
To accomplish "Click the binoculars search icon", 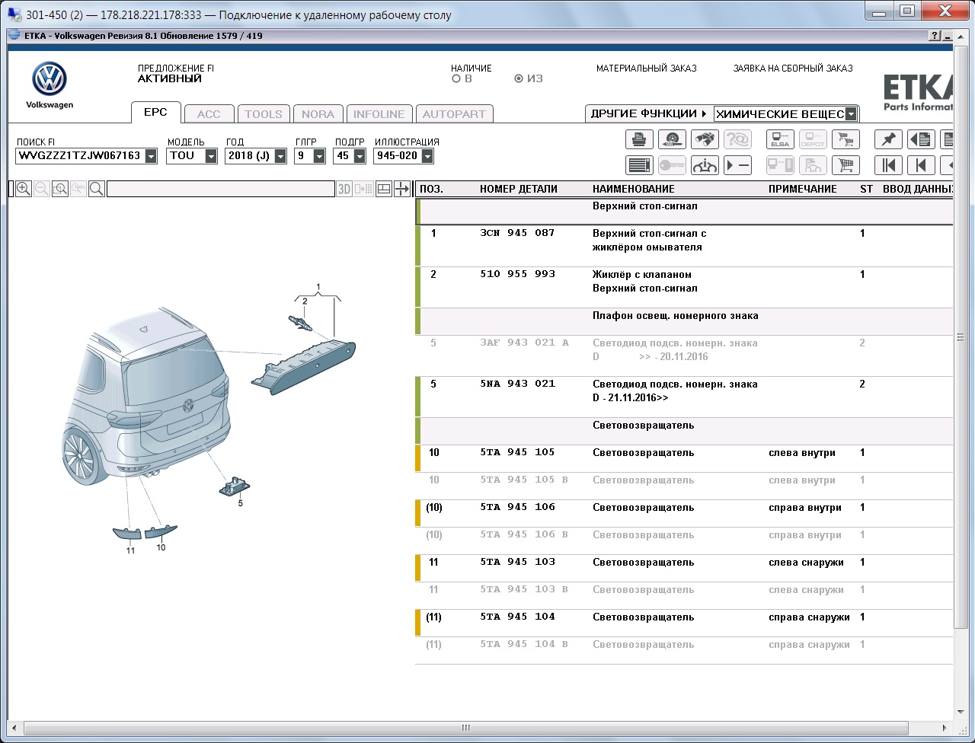I will click(705, 139).
